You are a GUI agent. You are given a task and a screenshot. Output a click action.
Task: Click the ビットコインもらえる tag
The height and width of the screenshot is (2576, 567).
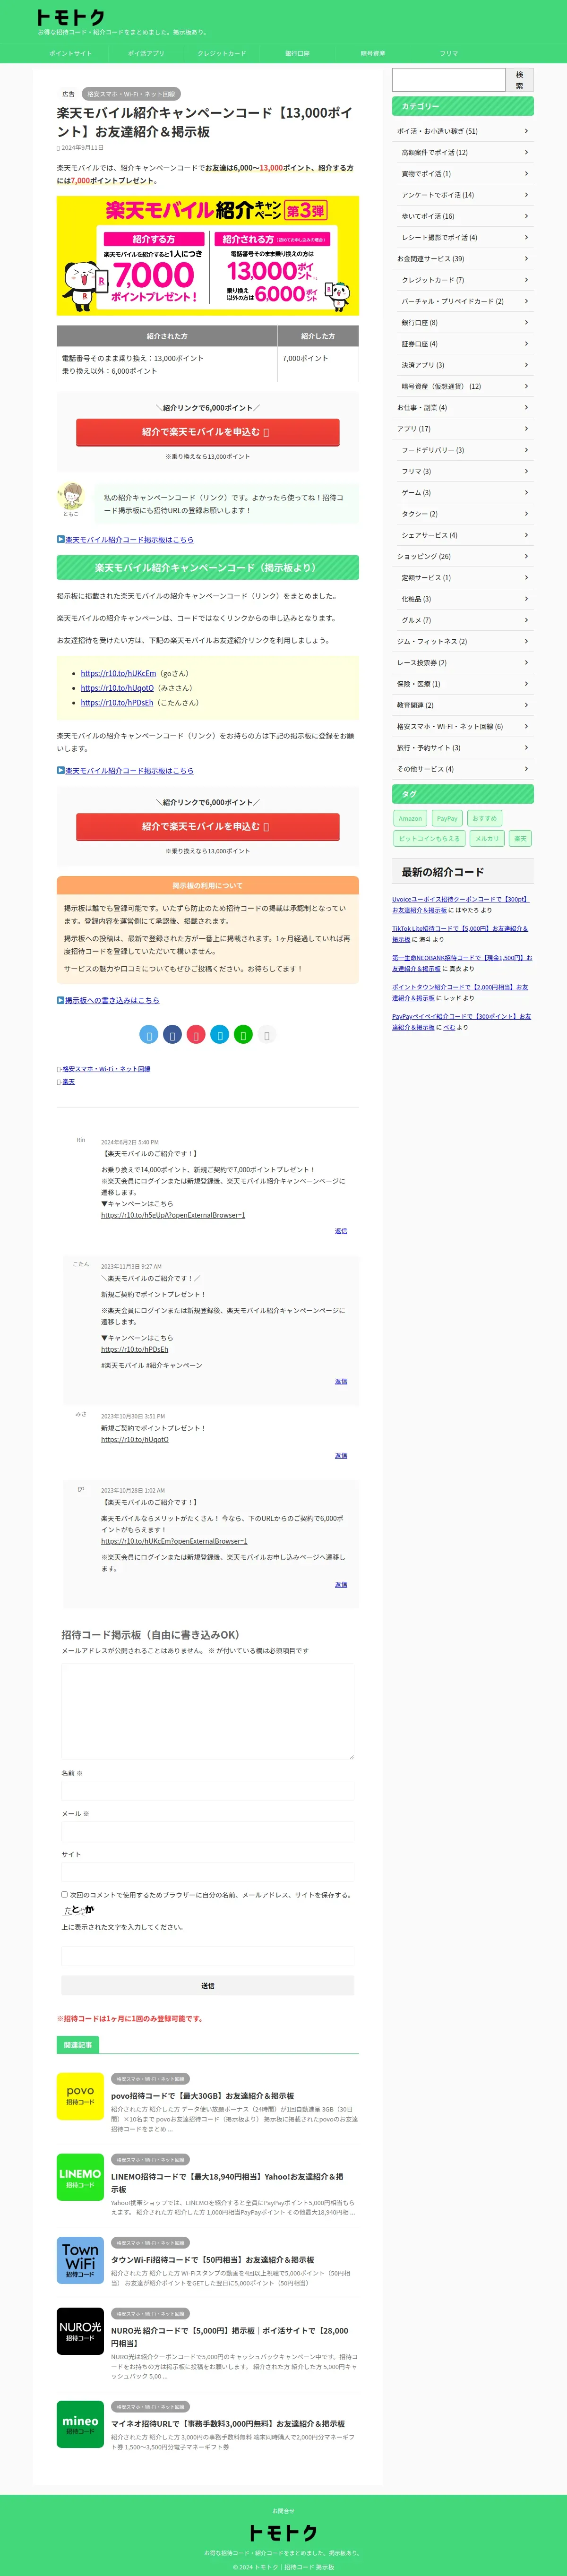click(429, 838)
